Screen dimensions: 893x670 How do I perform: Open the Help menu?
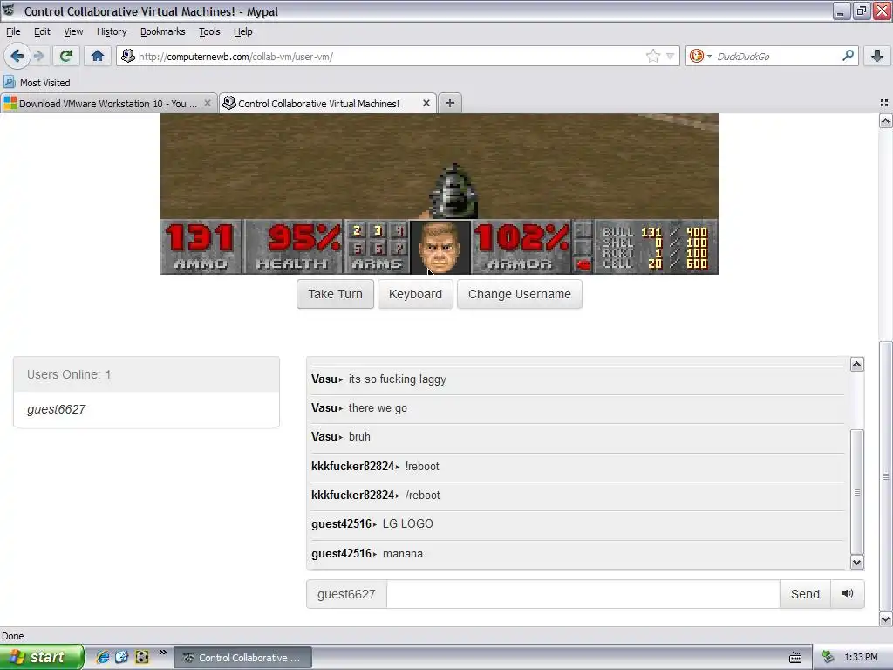243,31
